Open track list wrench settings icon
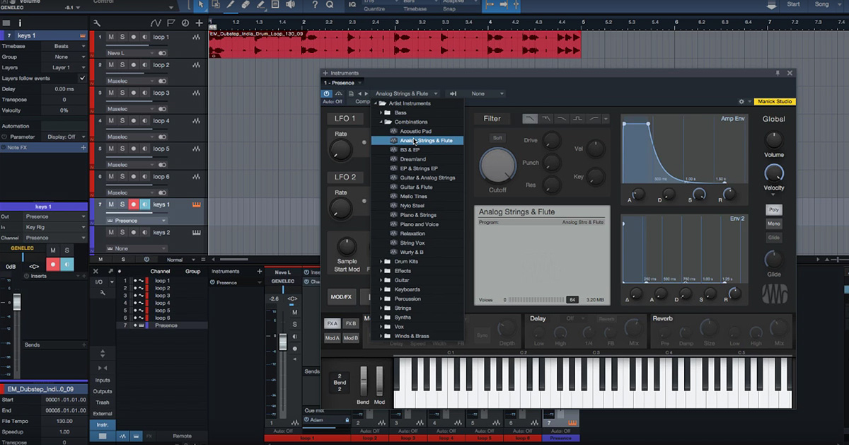 point(98,23)
